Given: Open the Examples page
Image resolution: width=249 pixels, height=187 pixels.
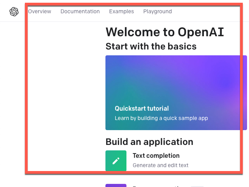Looking at the screenshot, I should (x=121, y=11).
